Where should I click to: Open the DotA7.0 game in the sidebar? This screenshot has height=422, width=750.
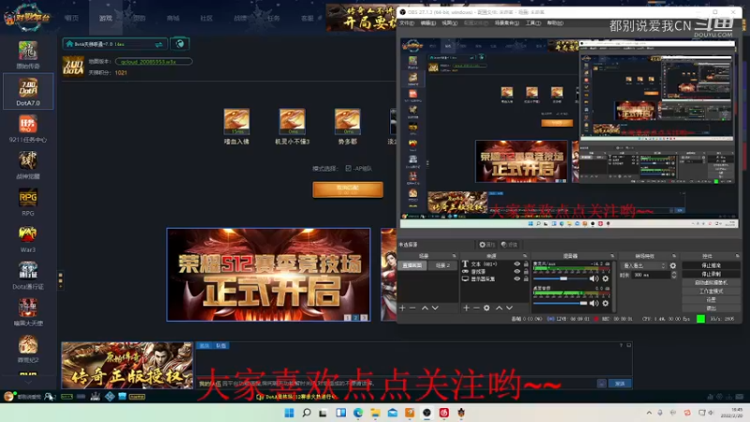28,91
